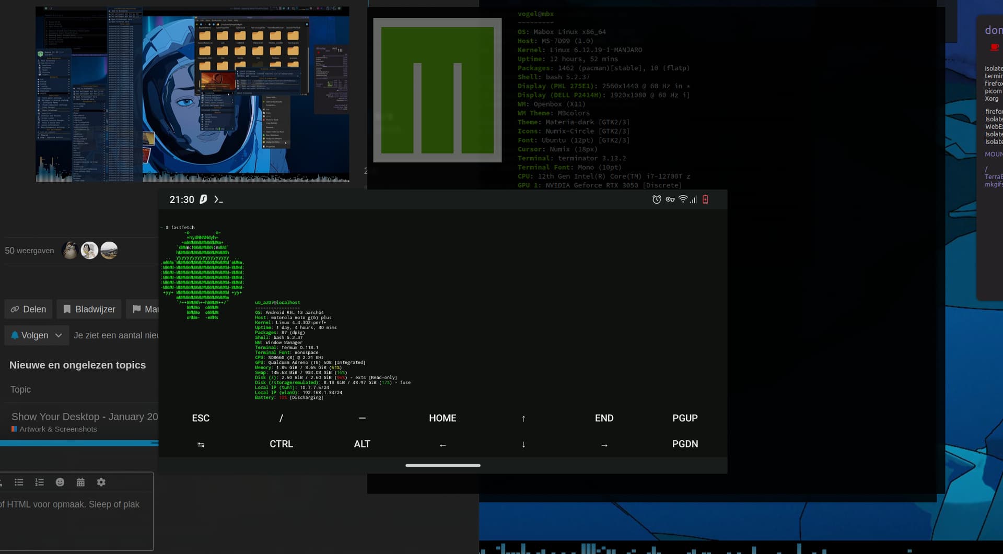Click the Termux prompt icon beside the clock
The height and width of the screenshot is (554, 1003).
click(x=218, y=199)
